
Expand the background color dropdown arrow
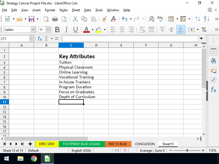click(x=105, y=30)
